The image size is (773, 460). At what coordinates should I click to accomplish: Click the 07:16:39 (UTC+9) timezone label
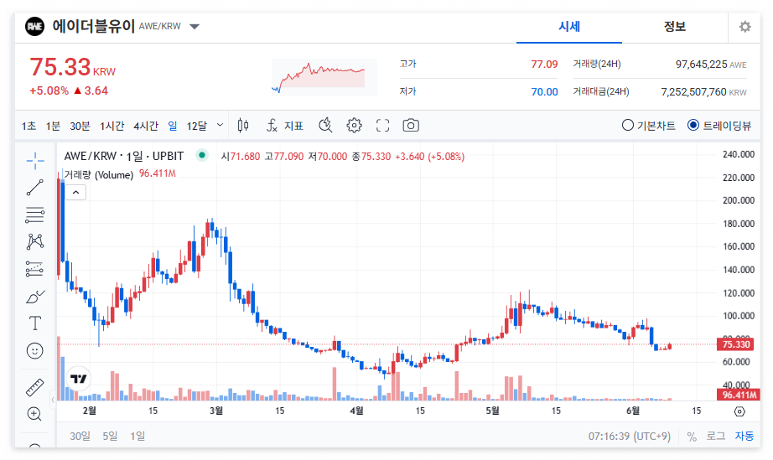point(630,437)
